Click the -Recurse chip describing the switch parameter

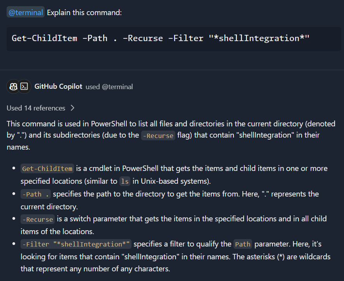pyautogui.click(x=37, y=219)
